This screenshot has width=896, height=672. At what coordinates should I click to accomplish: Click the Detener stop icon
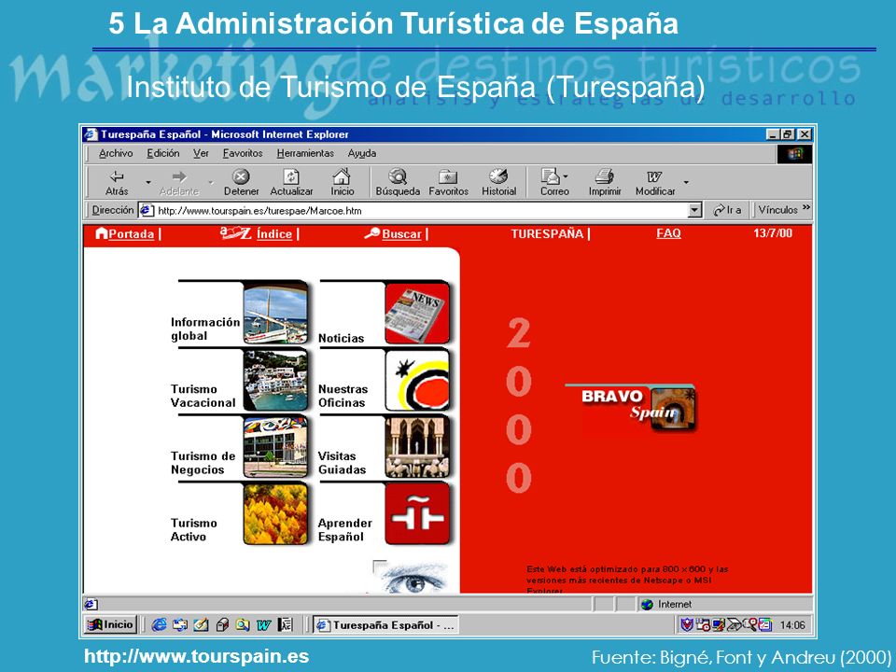[x=241, y=176]
